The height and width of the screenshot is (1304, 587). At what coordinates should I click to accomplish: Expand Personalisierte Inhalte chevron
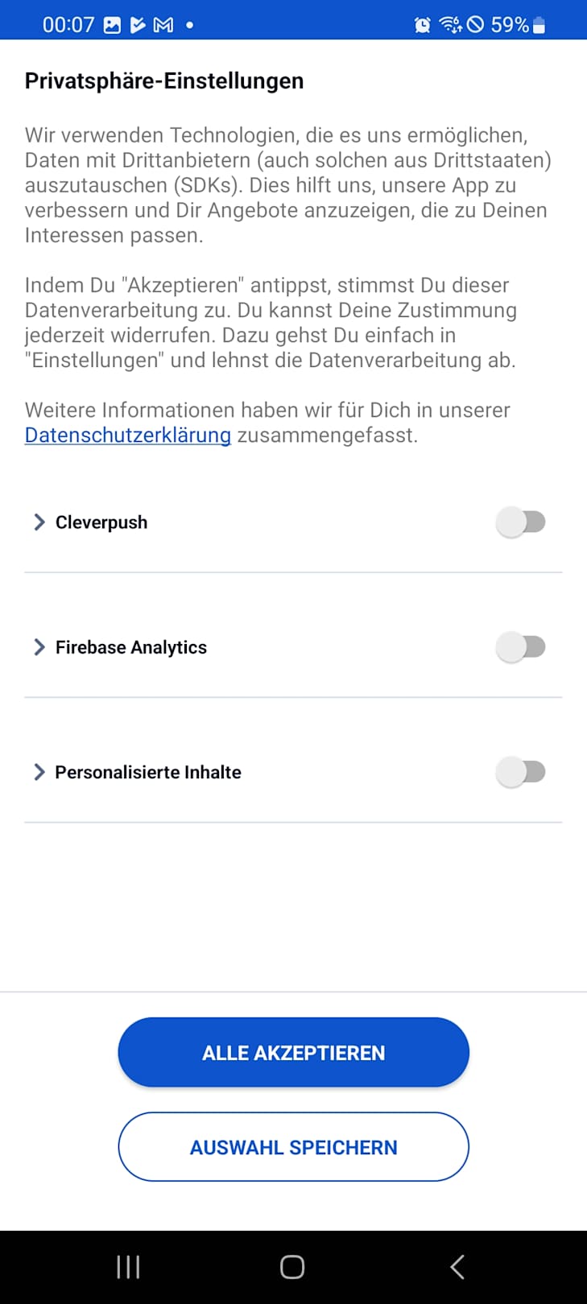[x=39, y=772]
